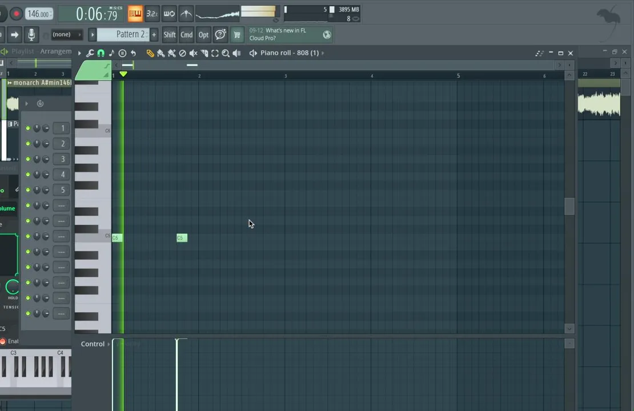Click the circular icon next to note stamp
This screenshot has width=634, height=411.
point(122,53)
